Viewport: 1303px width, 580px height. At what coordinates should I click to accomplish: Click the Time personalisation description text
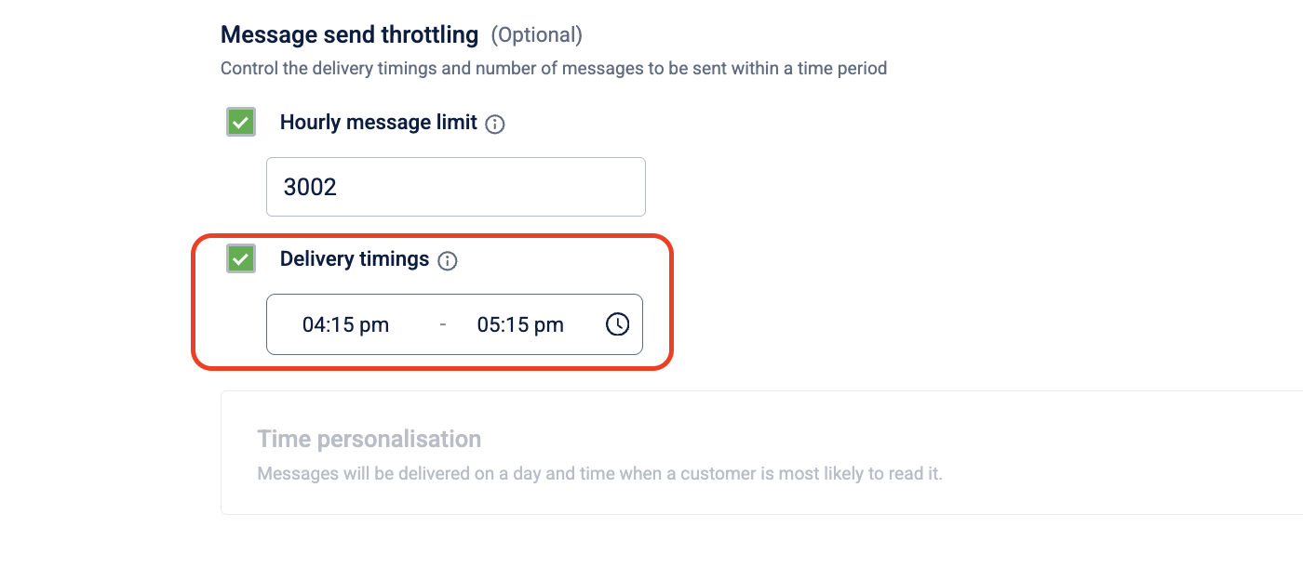click(600, 474)
